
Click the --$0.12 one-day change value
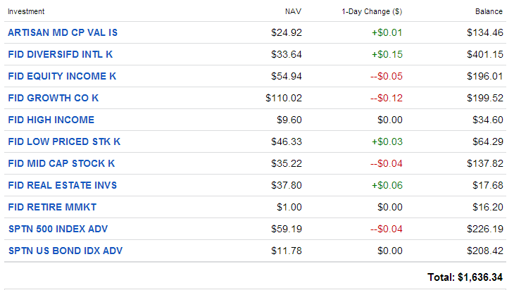(386, 98)
